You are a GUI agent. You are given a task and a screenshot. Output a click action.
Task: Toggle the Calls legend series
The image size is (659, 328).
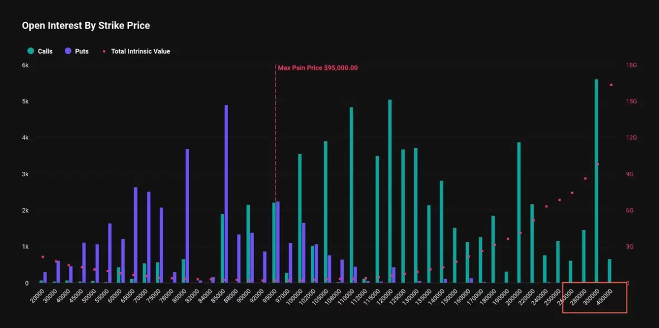pyautogui.click(x=40, y=51)
